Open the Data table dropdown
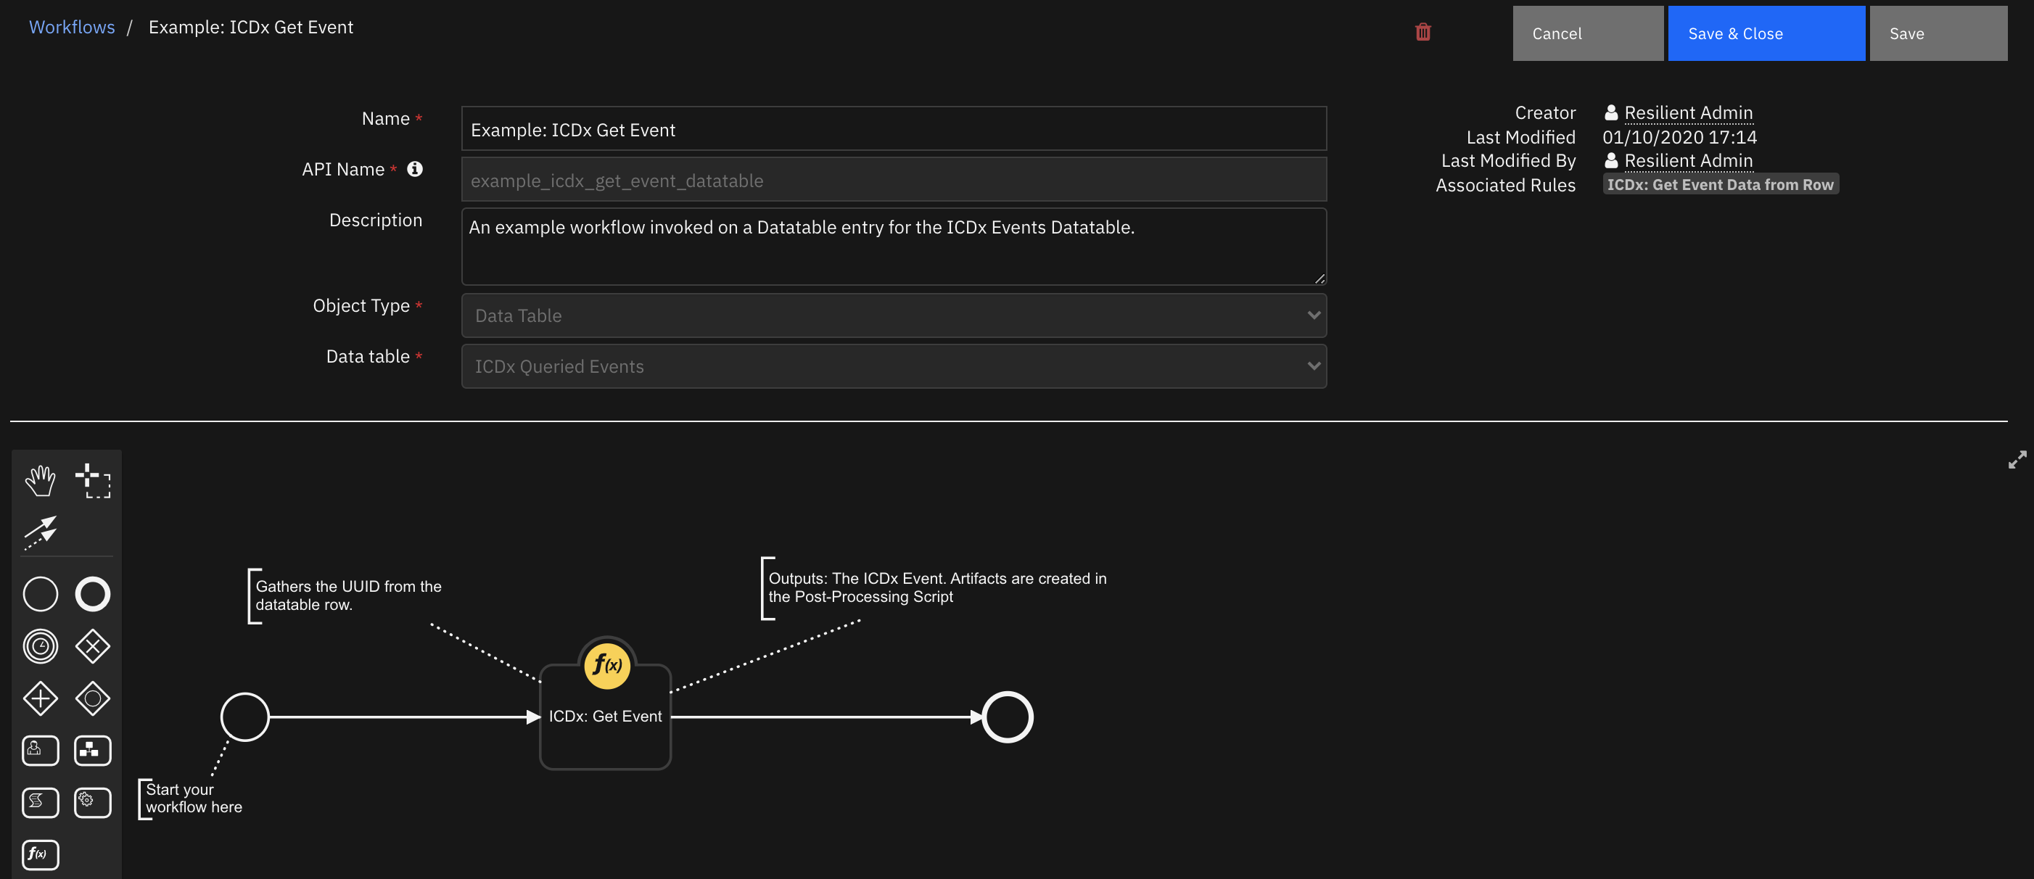This screenshot has height=879, width=2034. pyautogui.click(x=893, y=366)
